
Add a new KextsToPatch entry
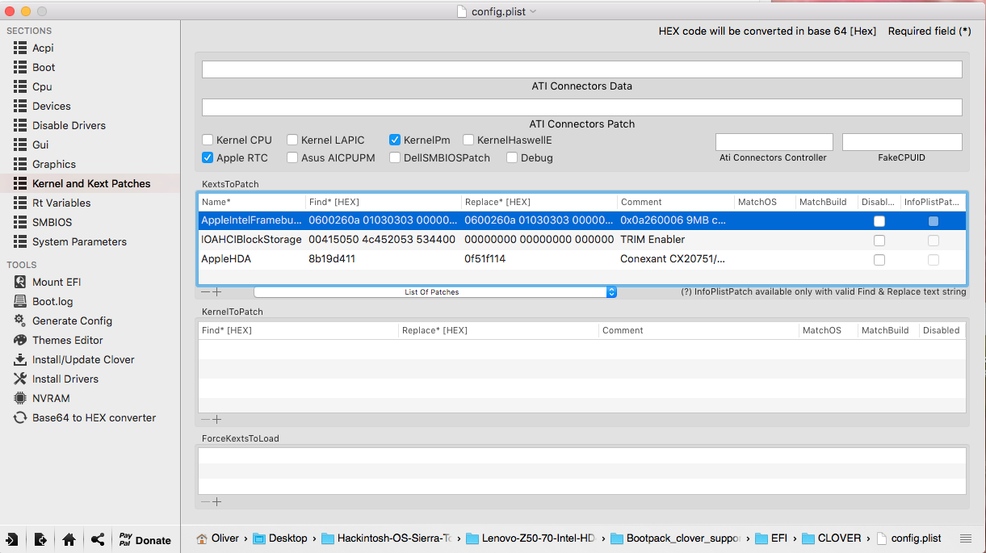click(x=216, y=292)
